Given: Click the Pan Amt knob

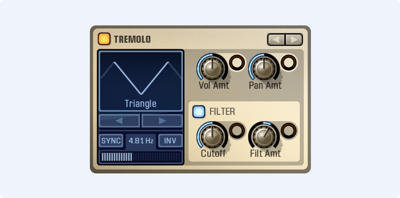Looking at the screenshot, I should coord(264,67).
